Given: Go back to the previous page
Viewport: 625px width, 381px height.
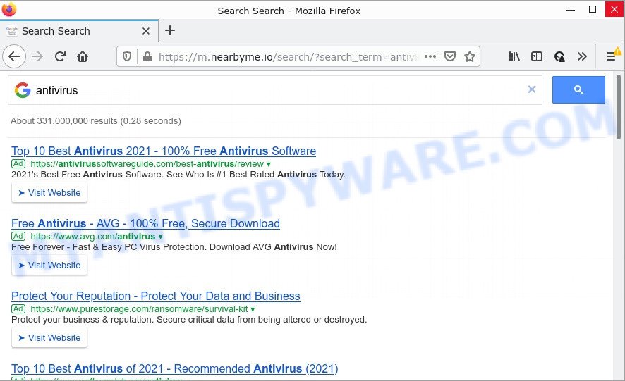Looking at the screenshot, I should click(x=14, y=56).
